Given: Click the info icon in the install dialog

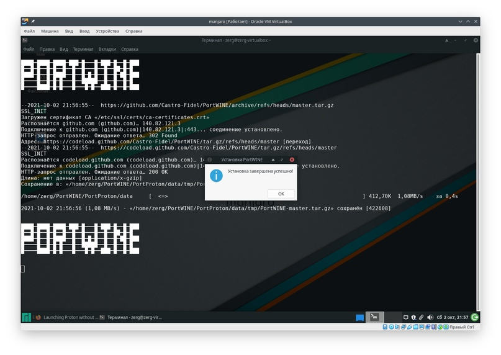Looking at the screenshot, I should [216, 176].
